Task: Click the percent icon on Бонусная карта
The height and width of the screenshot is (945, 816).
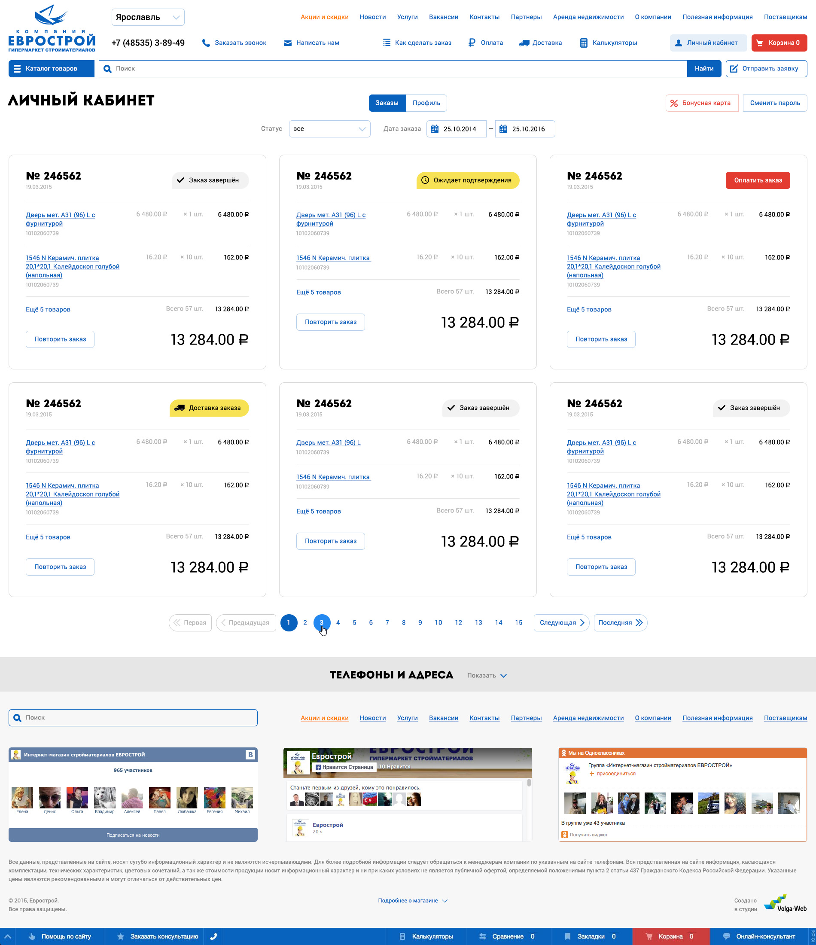Action: pos(674,103)
